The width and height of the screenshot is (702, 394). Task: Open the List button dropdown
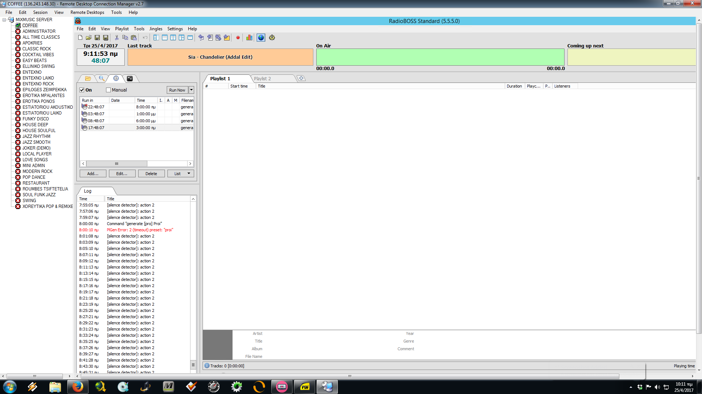[x=189, y=174]
